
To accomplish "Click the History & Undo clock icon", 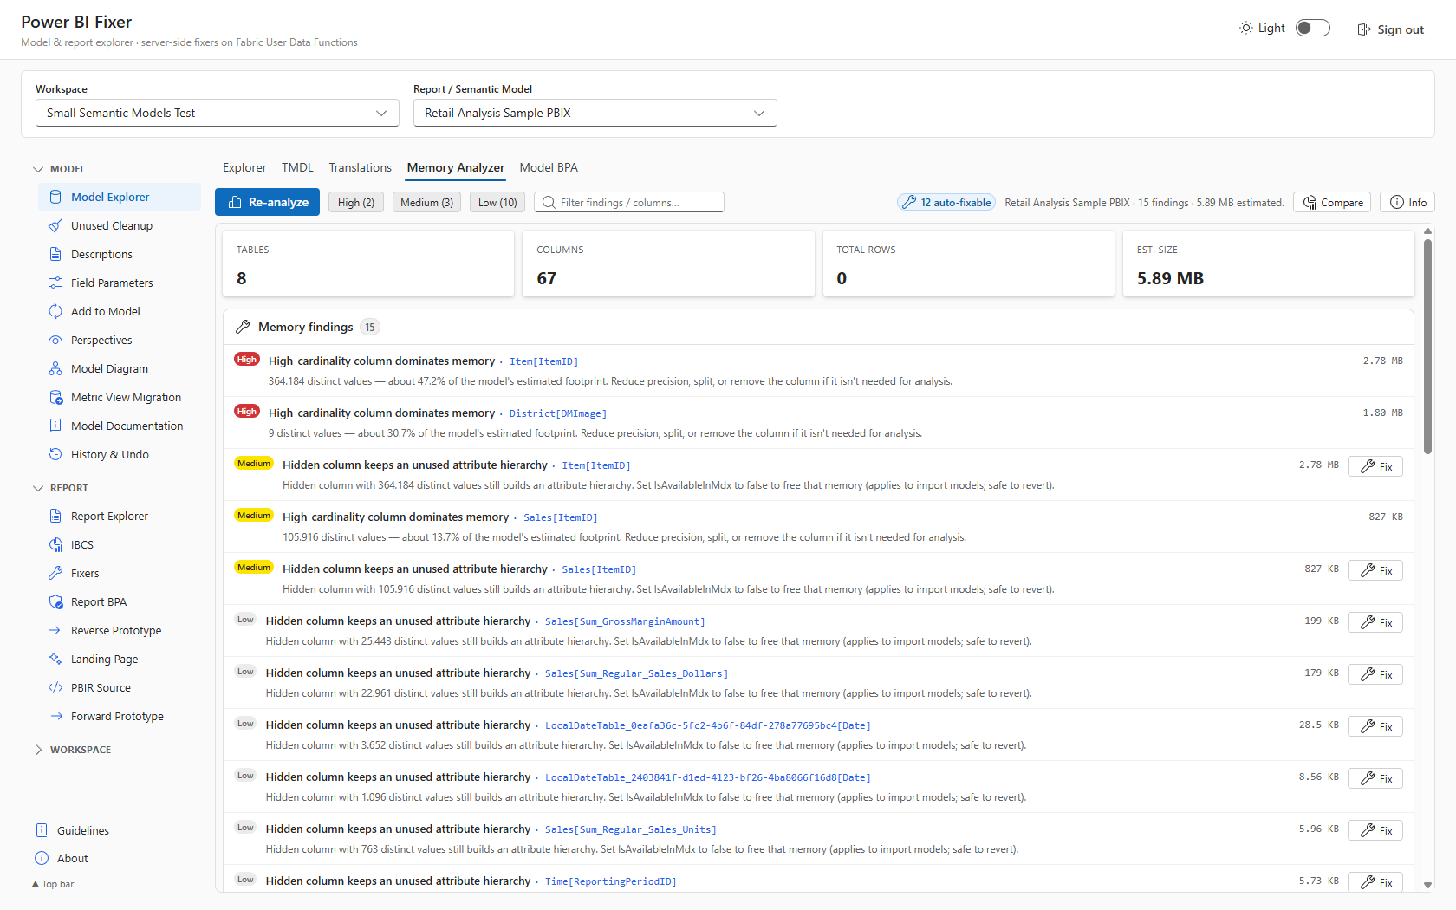I will [55, 454].
